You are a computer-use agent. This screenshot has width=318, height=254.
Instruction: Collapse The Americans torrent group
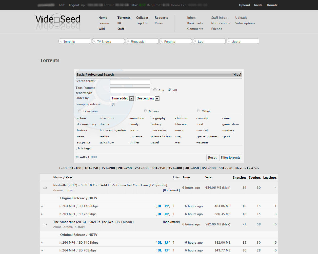click(x=45, y=224)
